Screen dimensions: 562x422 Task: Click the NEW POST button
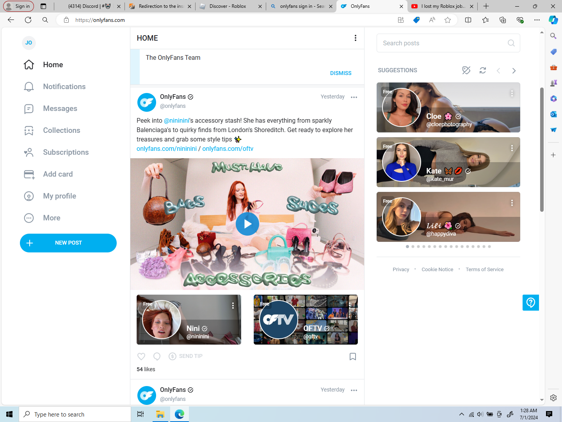tap(68, 243)
